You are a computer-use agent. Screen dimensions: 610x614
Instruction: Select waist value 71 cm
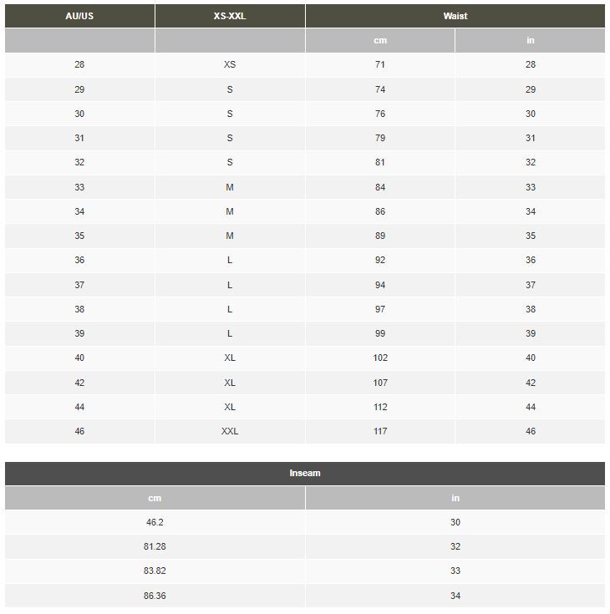coord(380,64)
